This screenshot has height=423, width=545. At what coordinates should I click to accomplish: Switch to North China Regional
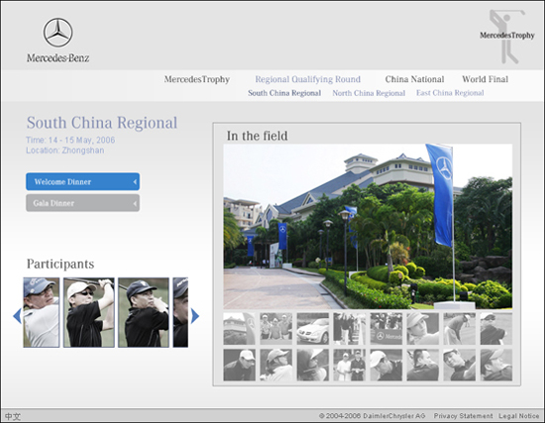pos(369,93)
